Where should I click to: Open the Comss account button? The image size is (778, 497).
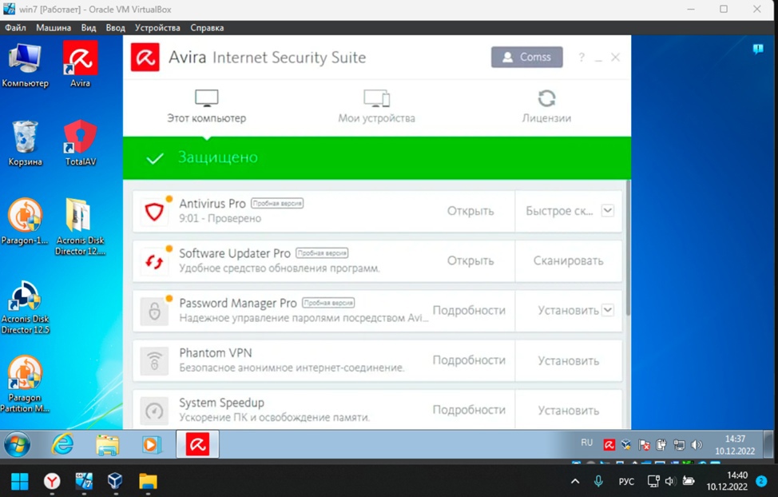click(527, 57)
